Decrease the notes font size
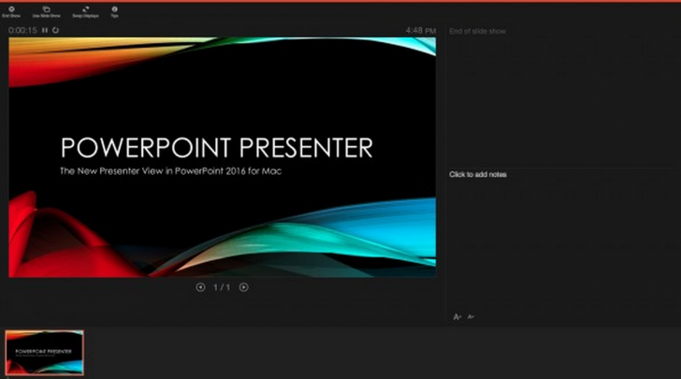The height and width of the screenshot is (379, 681). pyautogui.click(x=471, y=317)
